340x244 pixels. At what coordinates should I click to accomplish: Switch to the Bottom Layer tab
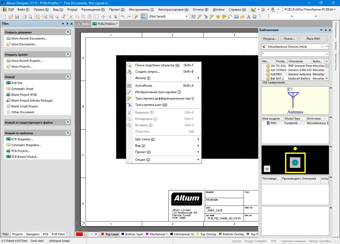coord(134,234)
